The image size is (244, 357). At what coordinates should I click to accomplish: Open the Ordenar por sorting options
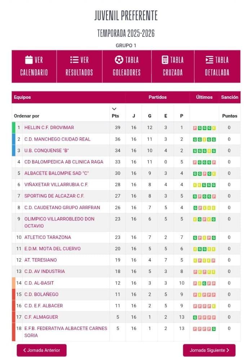[26, 116]
